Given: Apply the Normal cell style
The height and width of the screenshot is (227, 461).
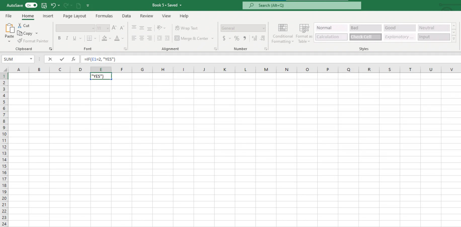Looking at the screenshot, I should point(331,28).
